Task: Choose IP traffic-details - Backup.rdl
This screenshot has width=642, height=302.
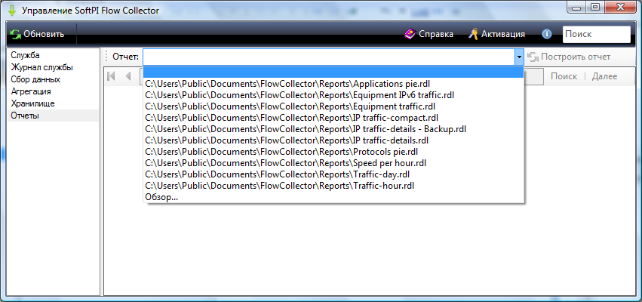Action: 333,129
